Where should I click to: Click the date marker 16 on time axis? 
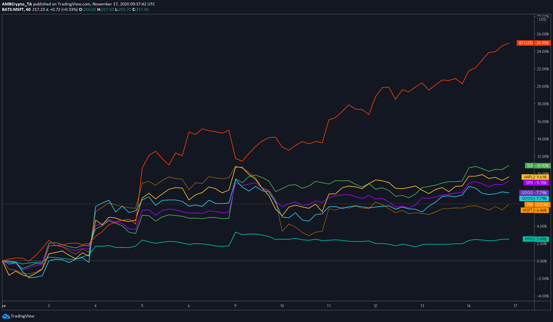coord(469,306)
